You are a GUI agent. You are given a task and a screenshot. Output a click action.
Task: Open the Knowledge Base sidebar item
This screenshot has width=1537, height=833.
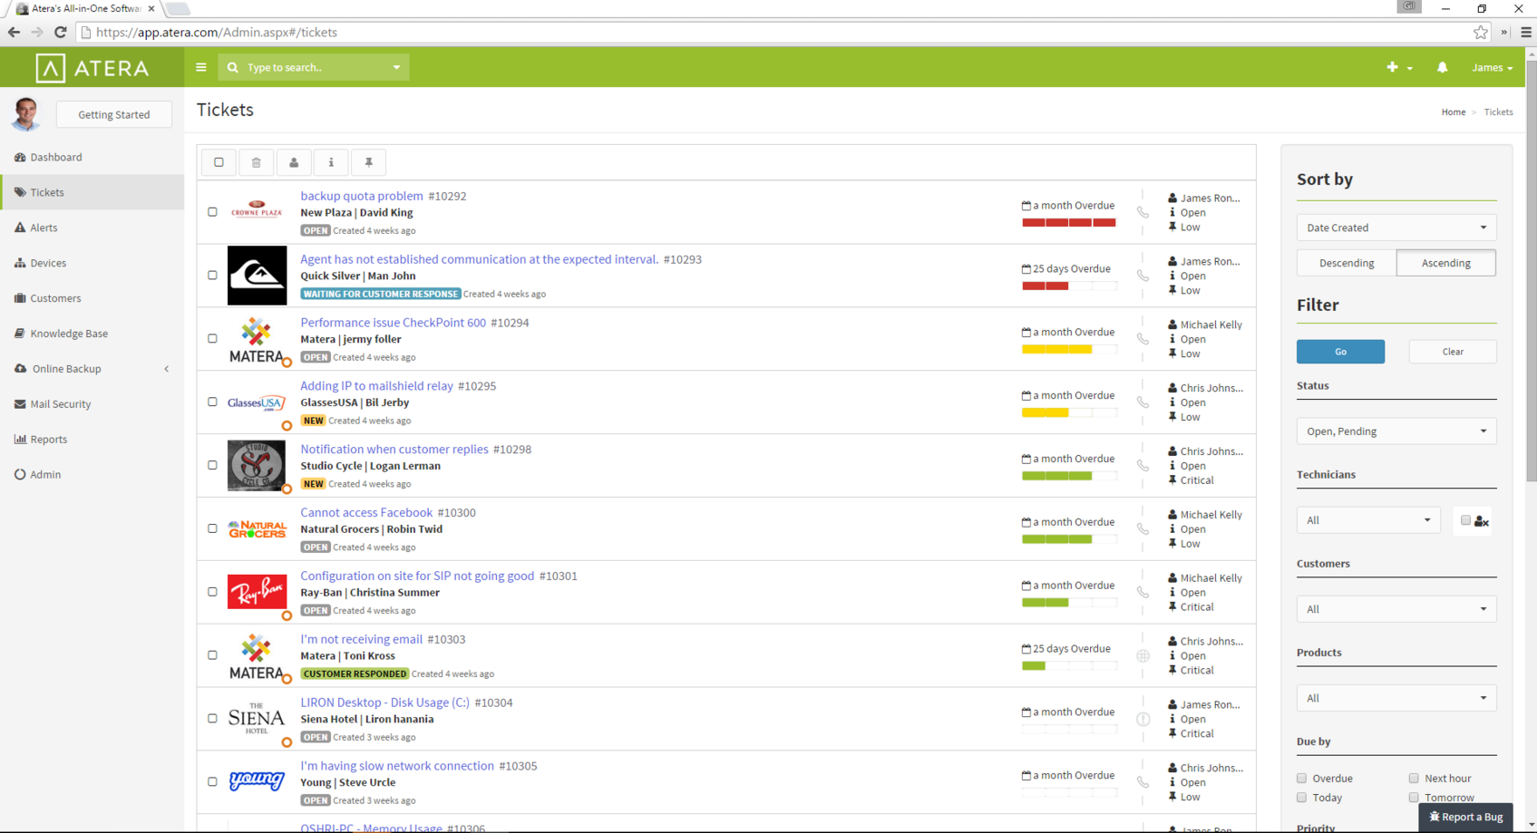pos(92,334)
